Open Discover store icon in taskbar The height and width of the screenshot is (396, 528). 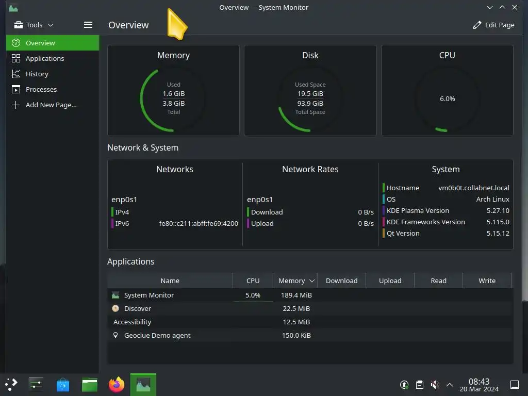pos(62,385)
